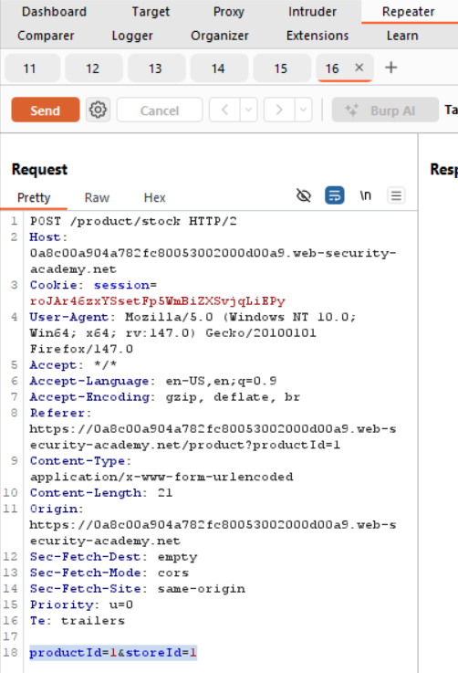The image size is (458, 673).
Task: Click Priority: u=0 header
Action: (x=81, y=605)
